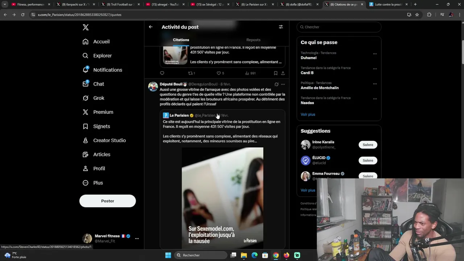Image resolution: width=464 pixels, height=261 pixels.
Task: Click Voir plus under trends
Action: click(x=308, y=115)
